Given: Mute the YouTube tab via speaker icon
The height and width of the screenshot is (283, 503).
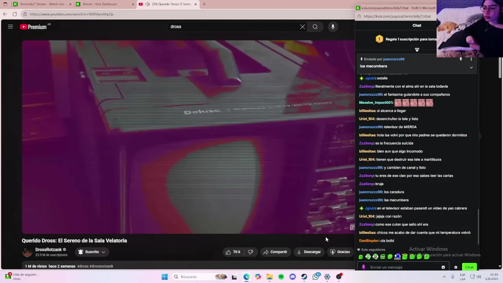Looking at the screenshot, I should pos(147,4).
